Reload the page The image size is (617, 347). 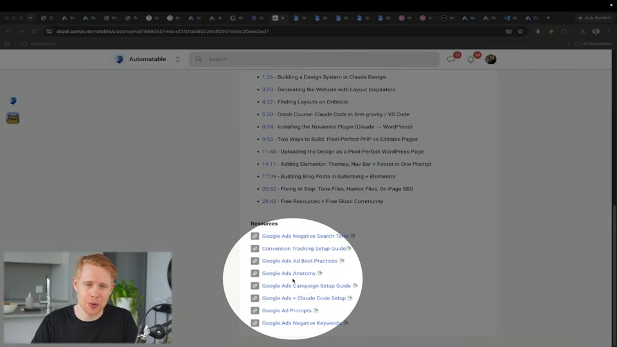[34, 31]
